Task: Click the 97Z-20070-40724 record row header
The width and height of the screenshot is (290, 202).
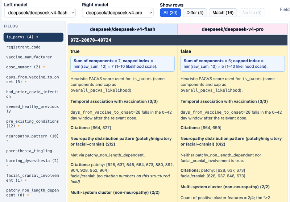Action: (178, 40)
